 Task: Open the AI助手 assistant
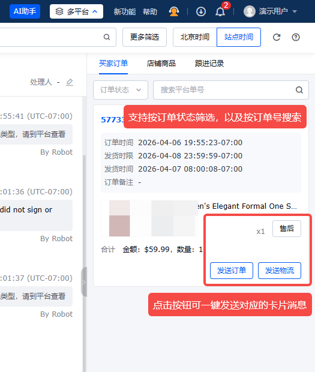point(25,11)
